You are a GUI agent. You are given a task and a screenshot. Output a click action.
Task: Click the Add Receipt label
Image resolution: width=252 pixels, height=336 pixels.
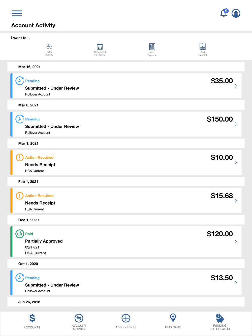203,54
